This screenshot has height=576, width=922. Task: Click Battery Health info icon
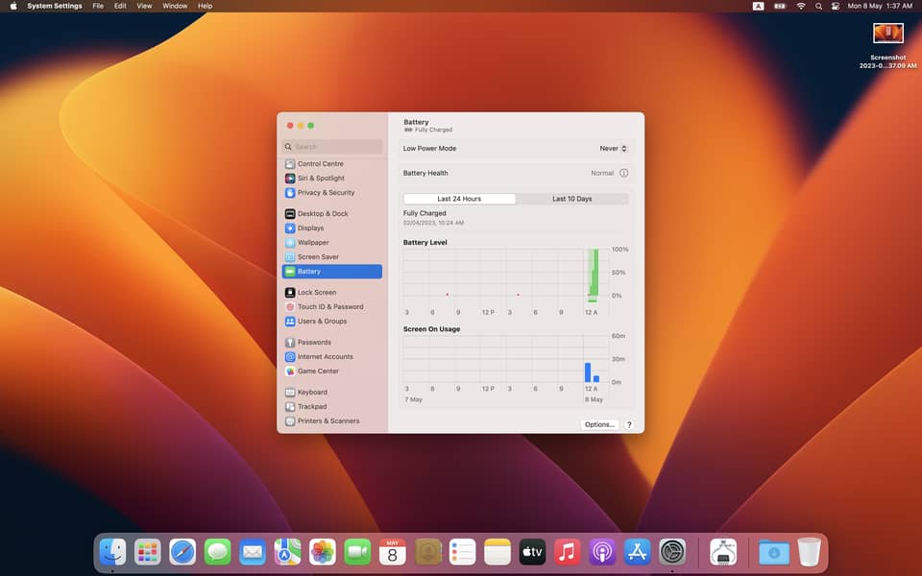(x=623, y=174)
